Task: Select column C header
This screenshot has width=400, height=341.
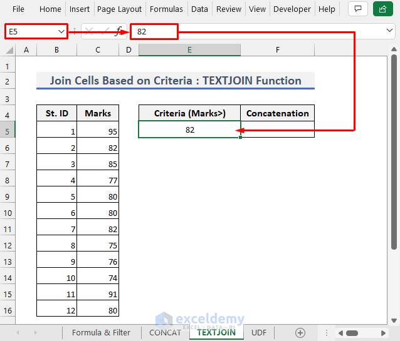Action: [98, 50]
